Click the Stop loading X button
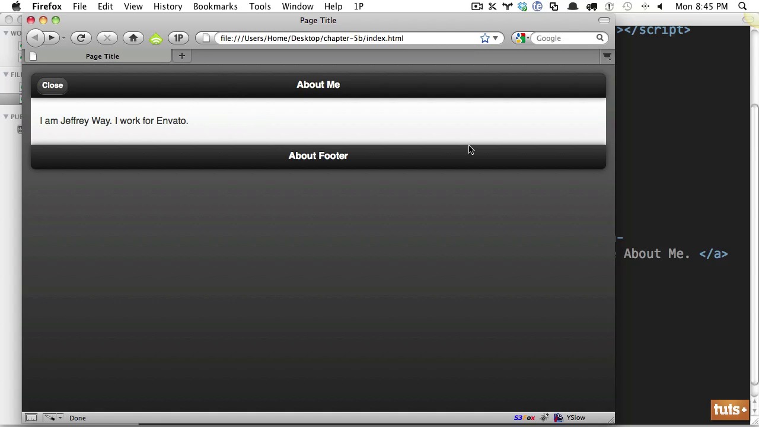 point(107,38)
